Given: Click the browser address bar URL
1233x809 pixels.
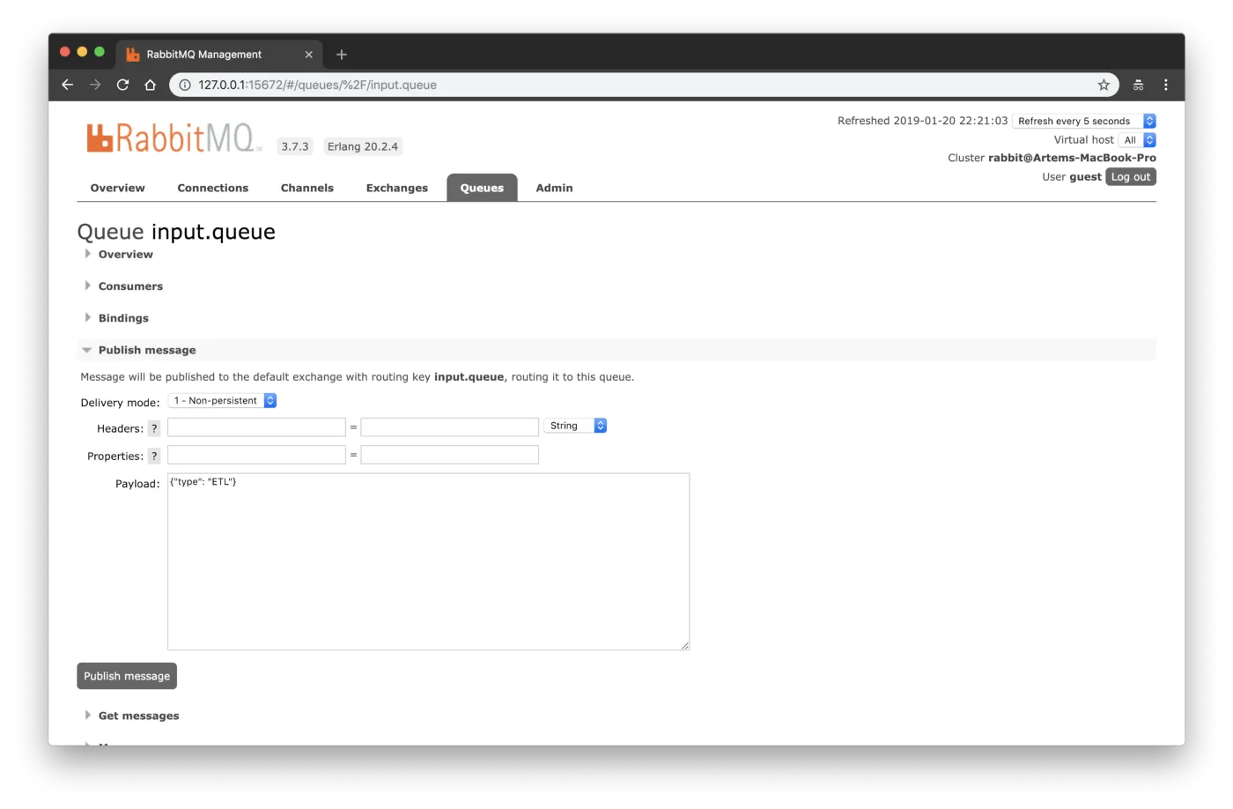Looking at the screenshot, I should pyautogui.click(x=317, y=85).
